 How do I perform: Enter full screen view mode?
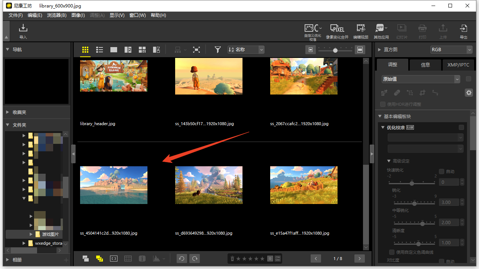coord(196,50)
